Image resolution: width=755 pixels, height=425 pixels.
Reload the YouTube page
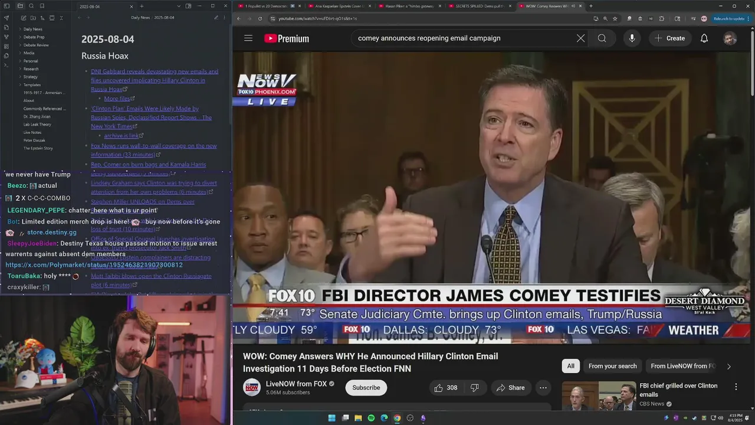(x=260, y=18)
